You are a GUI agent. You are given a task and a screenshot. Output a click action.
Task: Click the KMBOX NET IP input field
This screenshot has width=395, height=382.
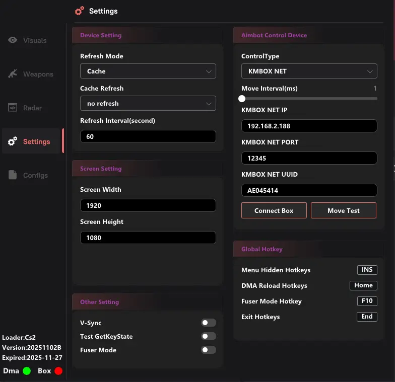tap(309, 126)
